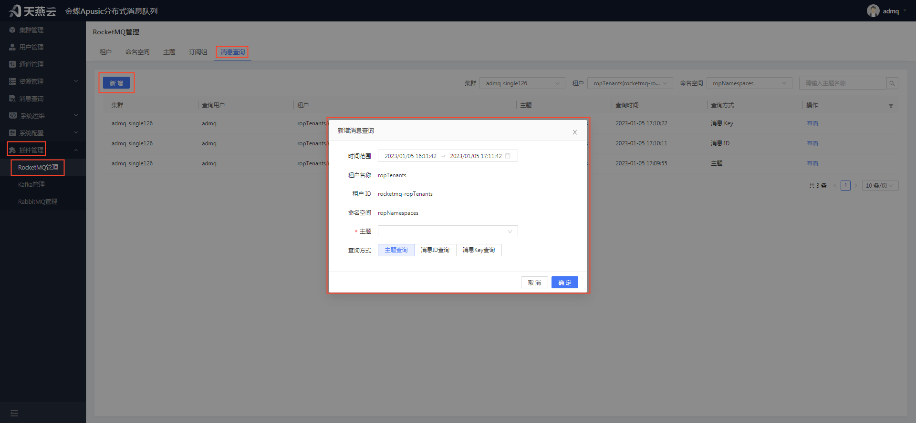Click the 系统配置 icon
This screenshot has width=916, height=423.
click(x=12, y=133)
